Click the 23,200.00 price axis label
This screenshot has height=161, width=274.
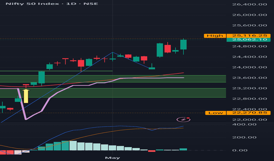pos(250,88)
